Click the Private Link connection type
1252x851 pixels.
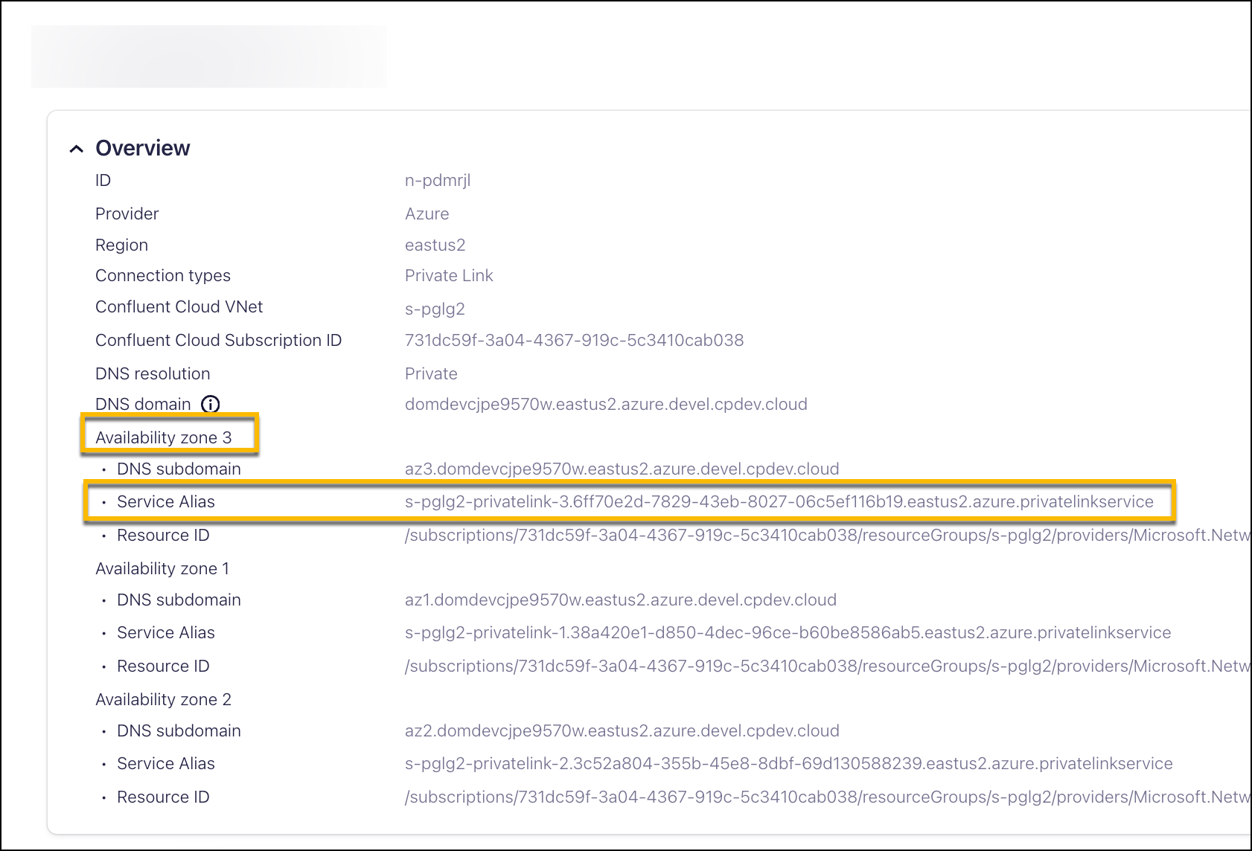click(x=449, y=275)
